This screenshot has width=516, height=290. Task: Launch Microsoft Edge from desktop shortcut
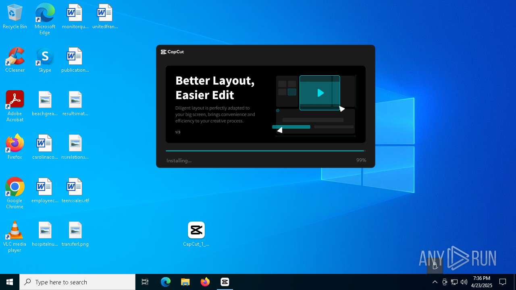45,19
